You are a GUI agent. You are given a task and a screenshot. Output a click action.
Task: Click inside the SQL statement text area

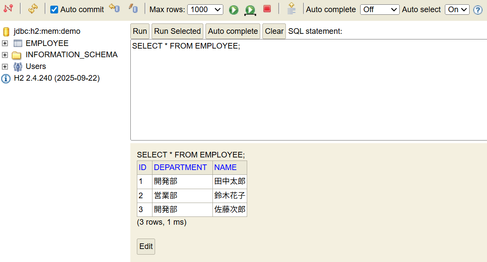click(x=309, y=90)
